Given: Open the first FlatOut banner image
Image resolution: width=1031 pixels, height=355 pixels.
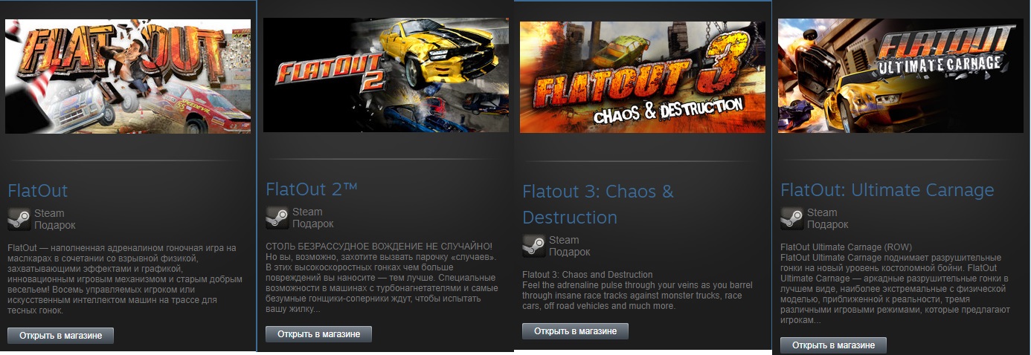Looking at the screenshot, I should point(128,76).
